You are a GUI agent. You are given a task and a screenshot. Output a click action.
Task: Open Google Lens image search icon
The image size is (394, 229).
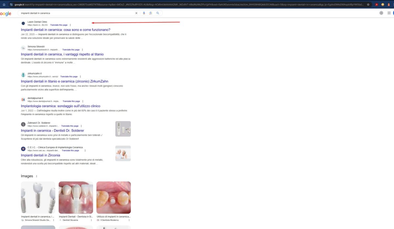[151, 13]
